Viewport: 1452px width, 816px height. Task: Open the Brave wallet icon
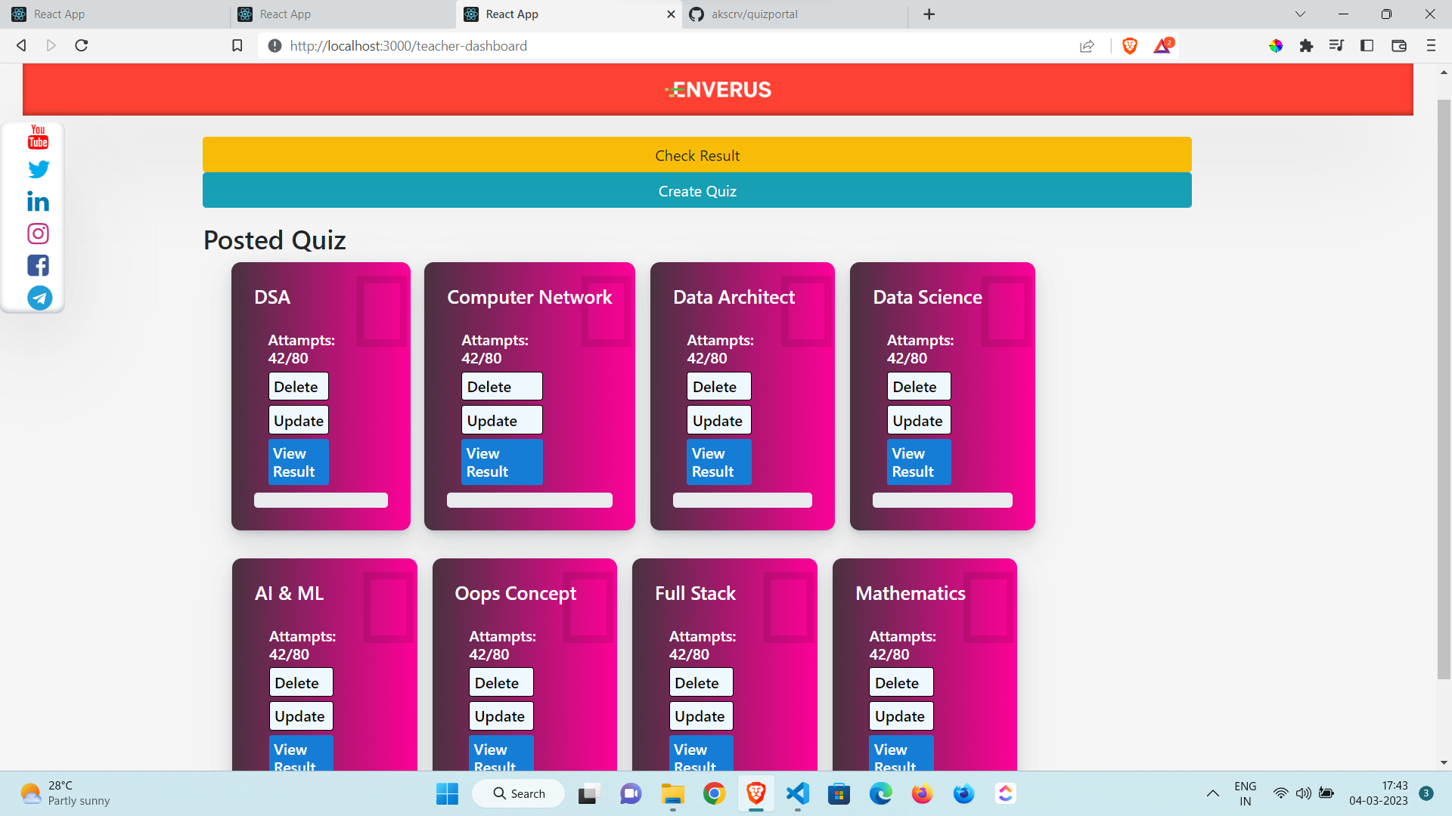pyautogui.click(x=1398, y=45)
